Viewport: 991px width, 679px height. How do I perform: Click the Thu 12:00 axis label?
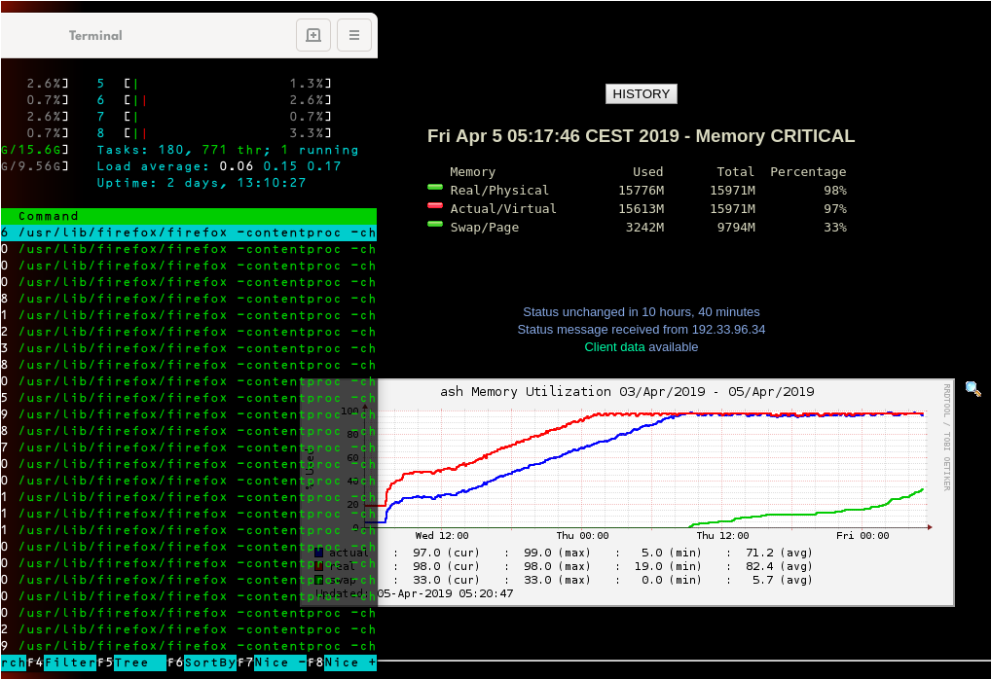pyautogui.click(x=722, y=536)
